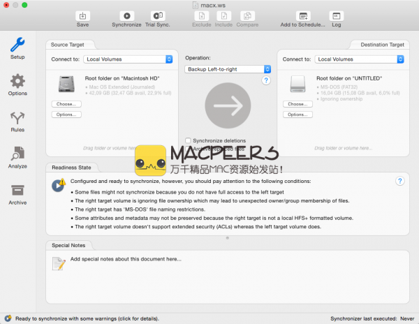This screenshot has width=419, height=324.
Task: Open the Log from toolbar
Action: [x=336, y=16]
